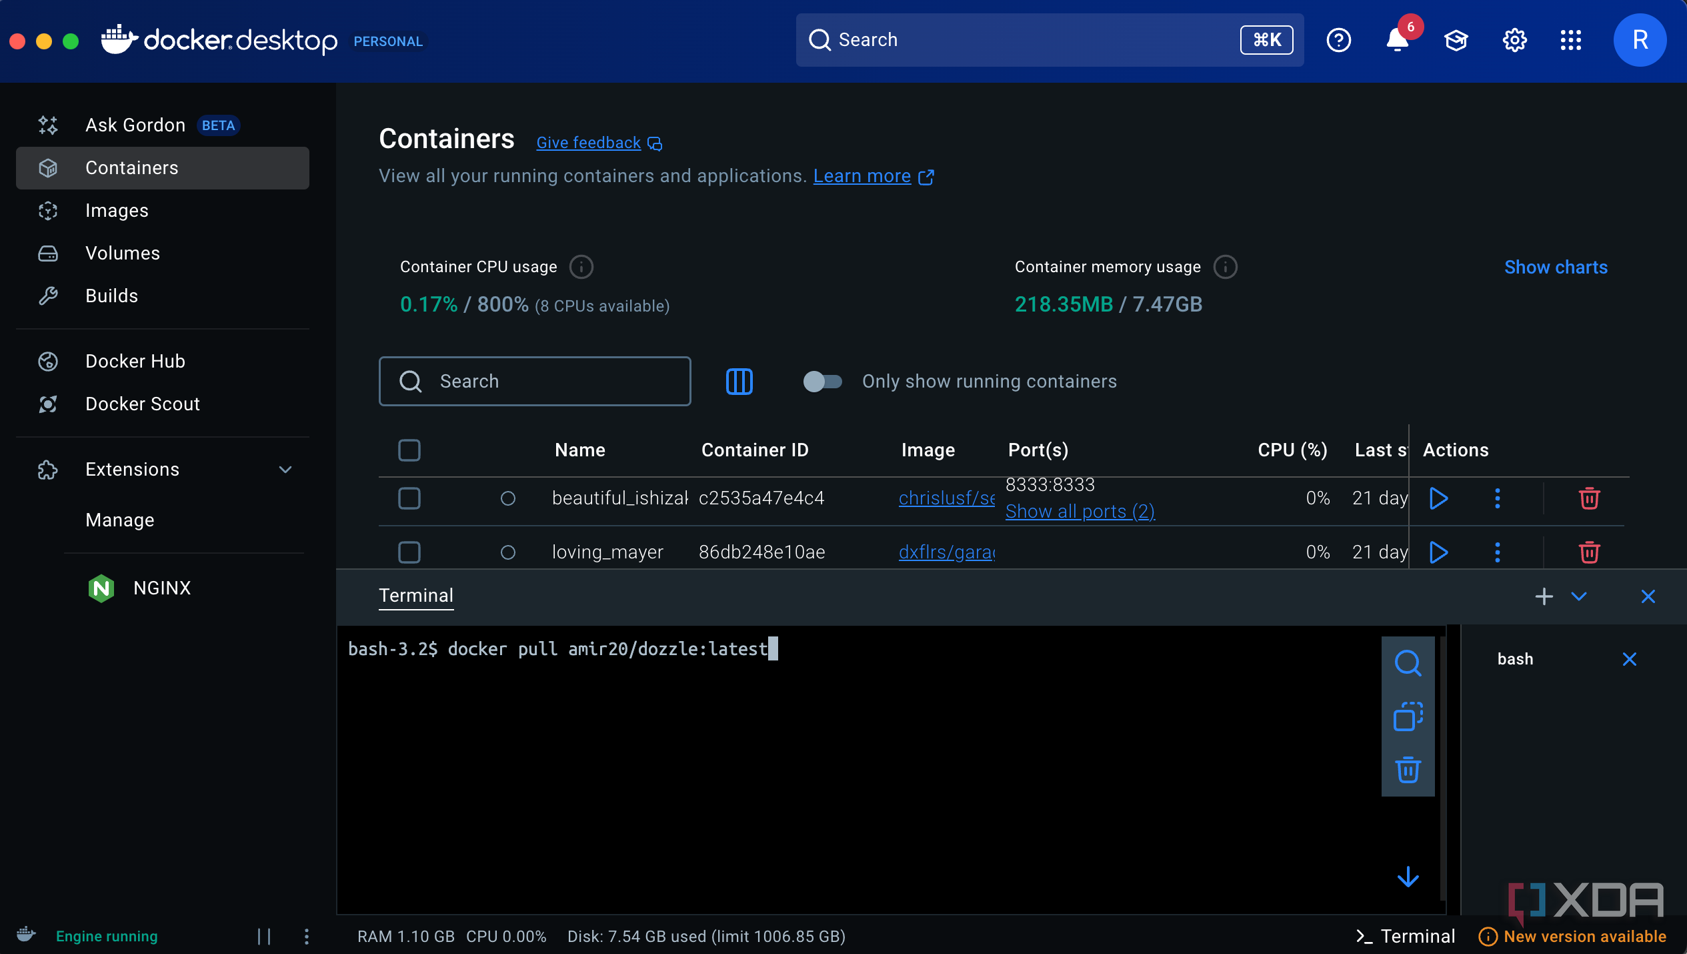
Task: Check the select-all containers checkbox
Action: 409,450
